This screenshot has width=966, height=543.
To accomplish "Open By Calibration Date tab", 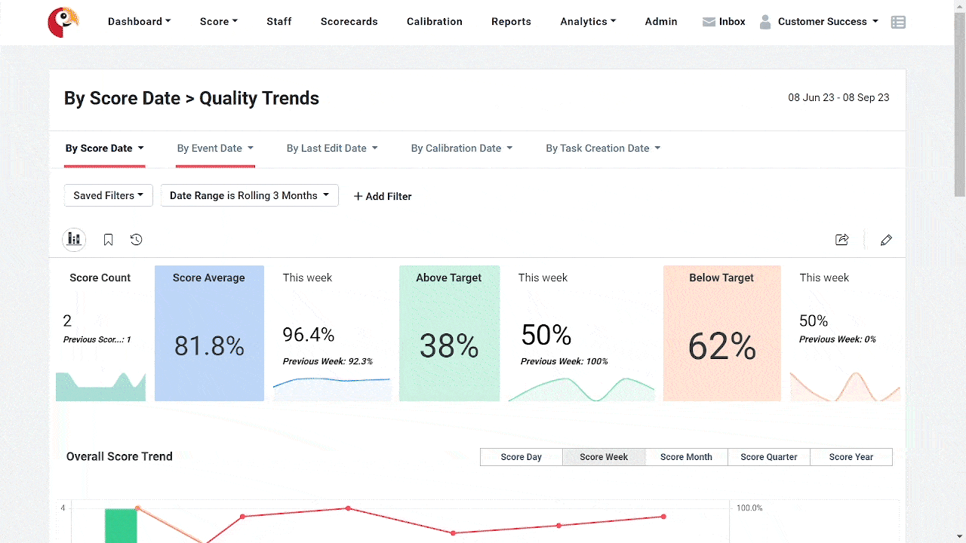I will pos(462,149).
